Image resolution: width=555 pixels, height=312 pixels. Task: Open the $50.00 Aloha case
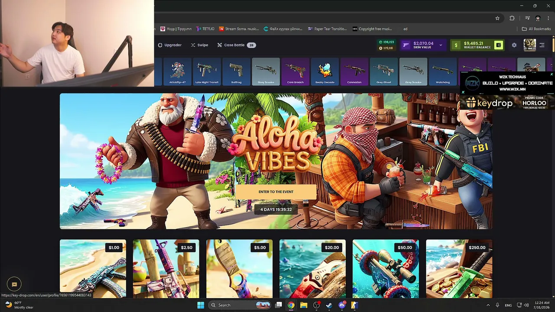[386, 269]
